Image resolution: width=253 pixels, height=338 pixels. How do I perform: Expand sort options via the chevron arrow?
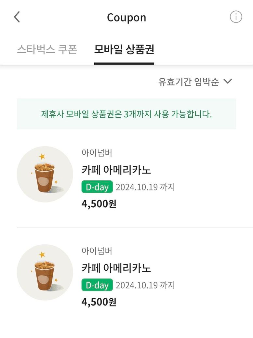tap(228, 81)
